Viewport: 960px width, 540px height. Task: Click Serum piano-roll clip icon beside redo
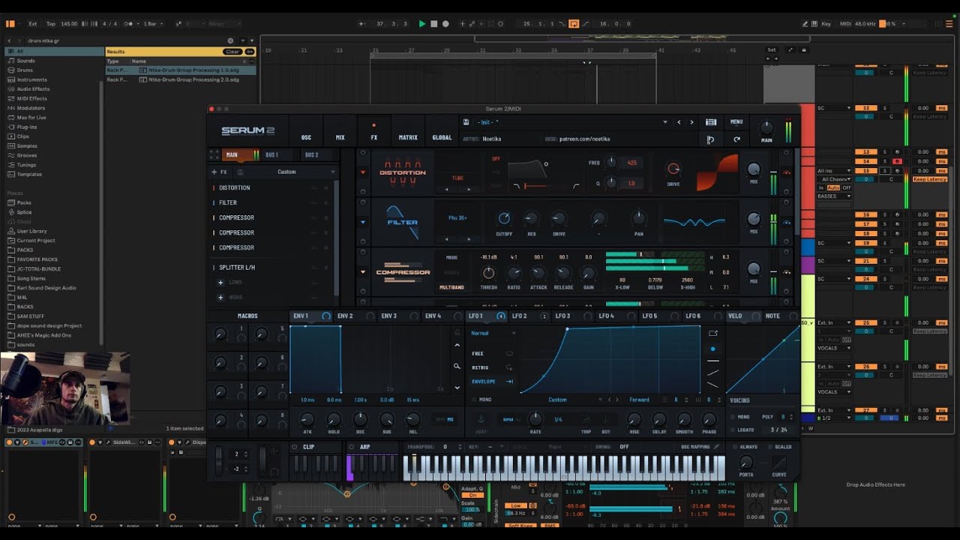pyautogui.click(x=710, y=139)
